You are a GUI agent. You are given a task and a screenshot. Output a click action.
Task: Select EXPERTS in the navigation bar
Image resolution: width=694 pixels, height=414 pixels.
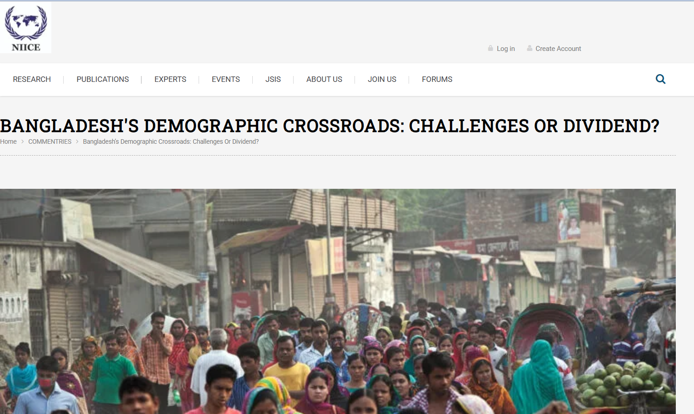(170, 79)
